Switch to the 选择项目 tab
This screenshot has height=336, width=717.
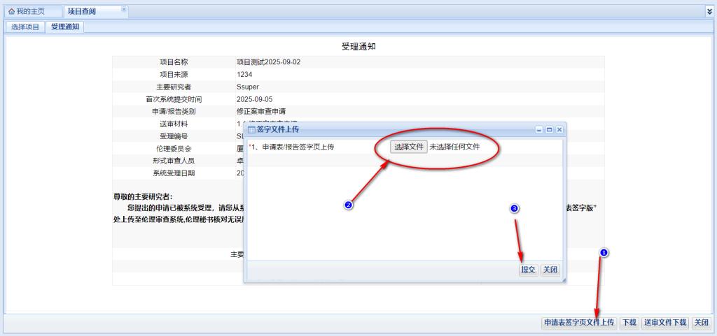click(25, 27)
